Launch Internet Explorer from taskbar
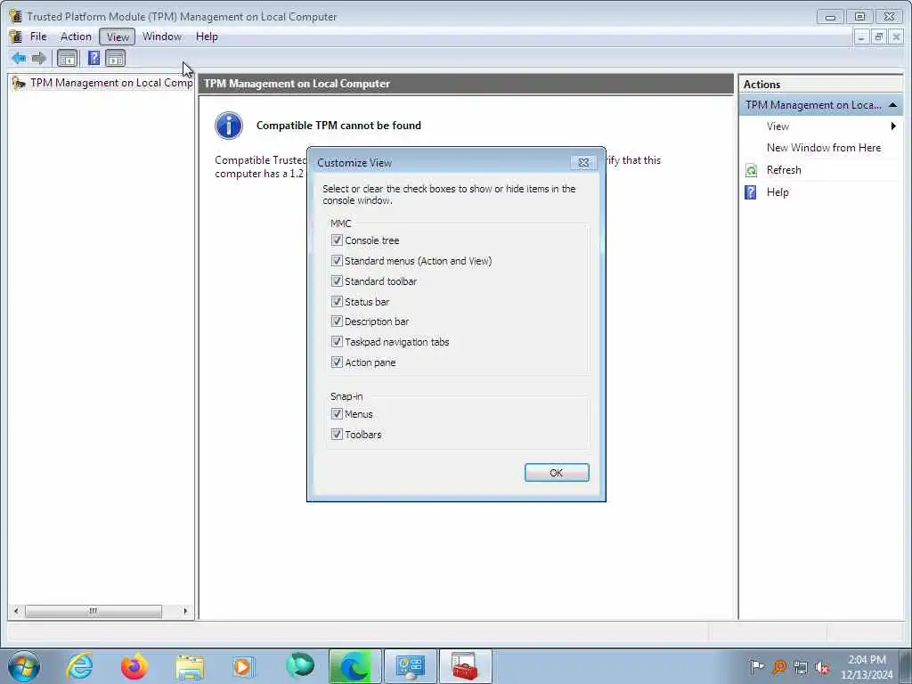912x684 pixels. 79,666
